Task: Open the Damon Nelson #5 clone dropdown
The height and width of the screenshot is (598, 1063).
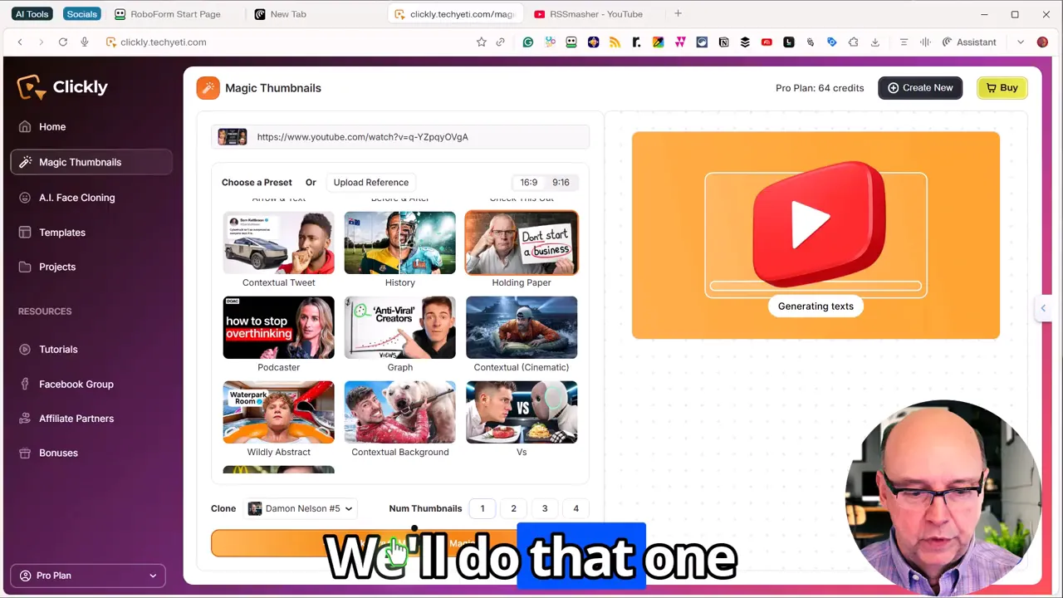Action: (301, 508)
